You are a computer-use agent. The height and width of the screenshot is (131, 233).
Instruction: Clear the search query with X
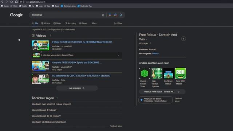[x=103, y=15]
